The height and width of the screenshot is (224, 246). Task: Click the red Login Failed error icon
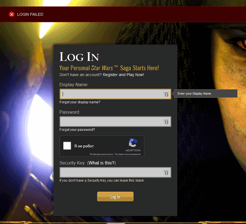pyautogui.click(x=12, y=14)
